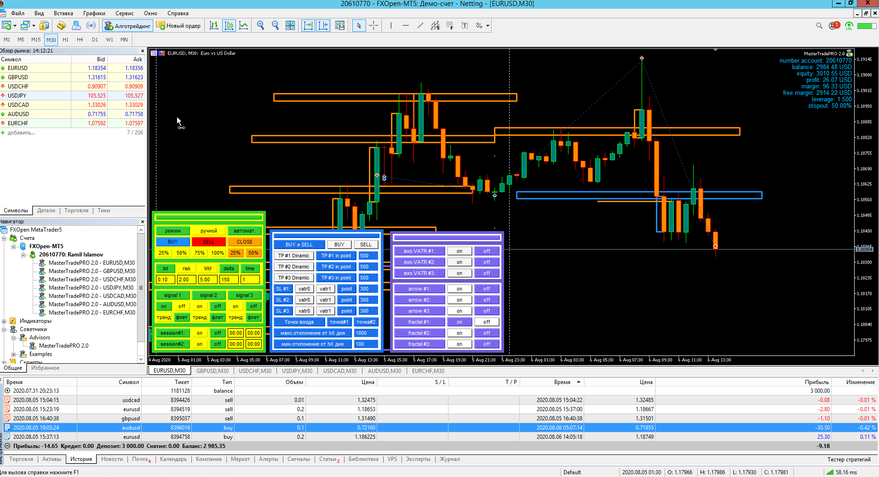Turn fractal #1 off
Screen dimensions: 879x477
(x=487, y=322)
